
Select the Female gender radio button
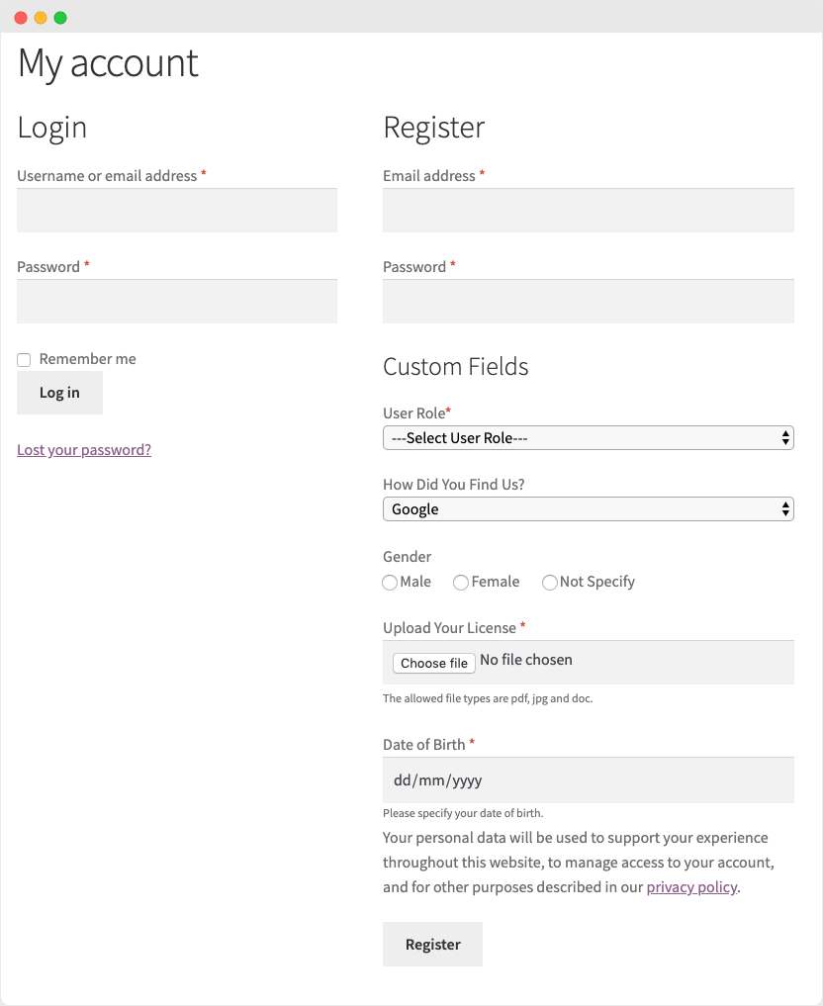point(461,583)
